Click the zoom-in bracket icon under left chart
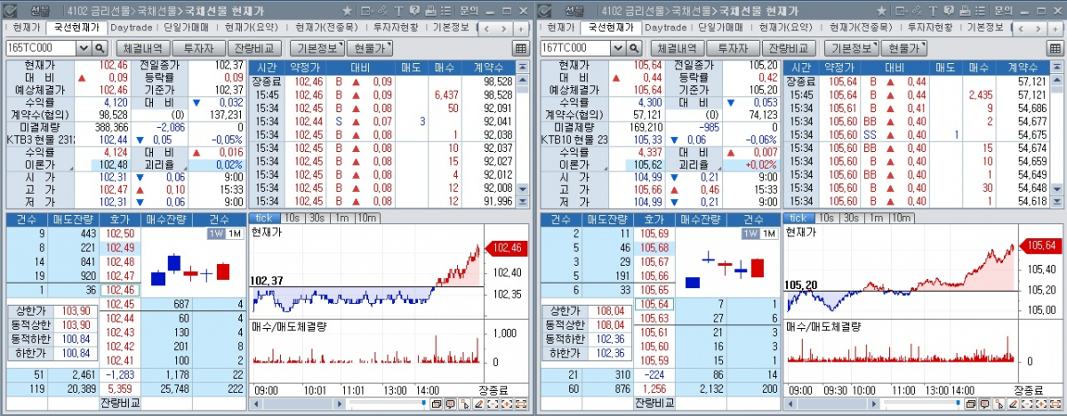Viewport: 1067px width, 416px height. tap(506, 404)
